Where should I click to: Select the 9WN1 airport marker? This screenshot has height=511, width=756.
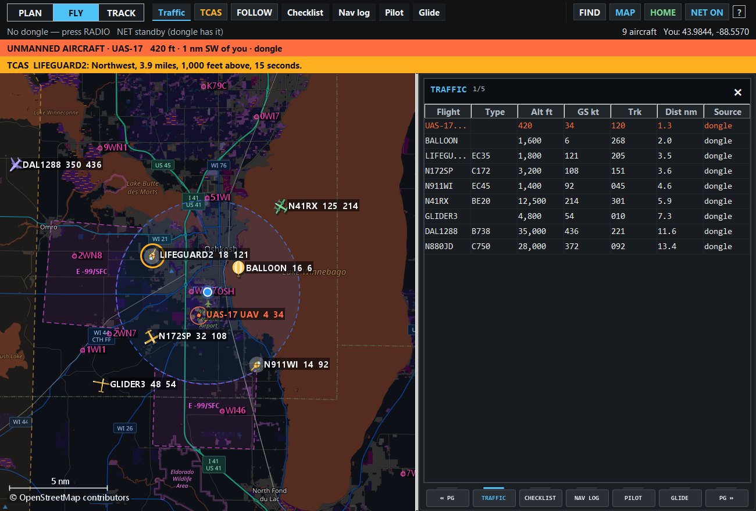100,147
